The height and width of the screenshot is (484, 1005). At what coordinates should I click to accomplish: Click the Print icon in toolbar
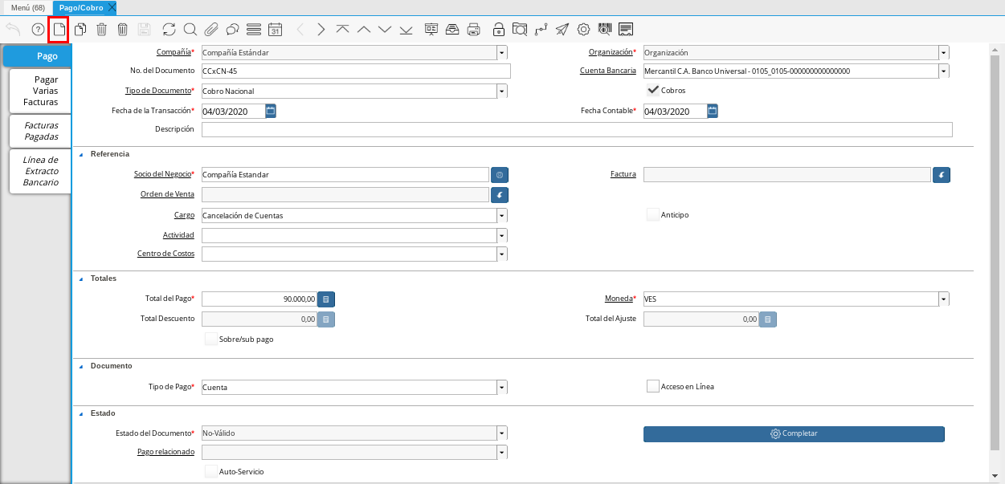click(x=474, y=30)
